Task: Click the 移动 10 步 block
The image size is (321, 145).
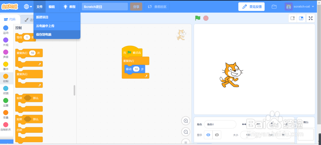Action: pos(129,69)
